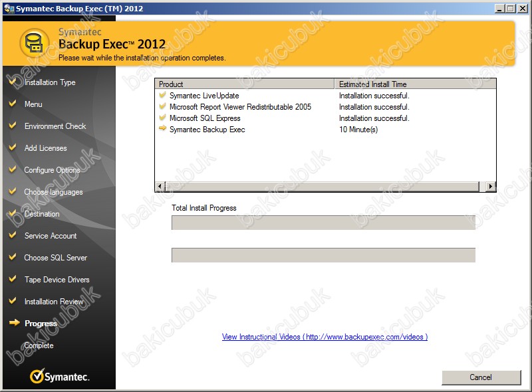This screenshot has width=532, height=392.
Task: Click the checkmark next to Choose languages
Action: pos(13,191)
